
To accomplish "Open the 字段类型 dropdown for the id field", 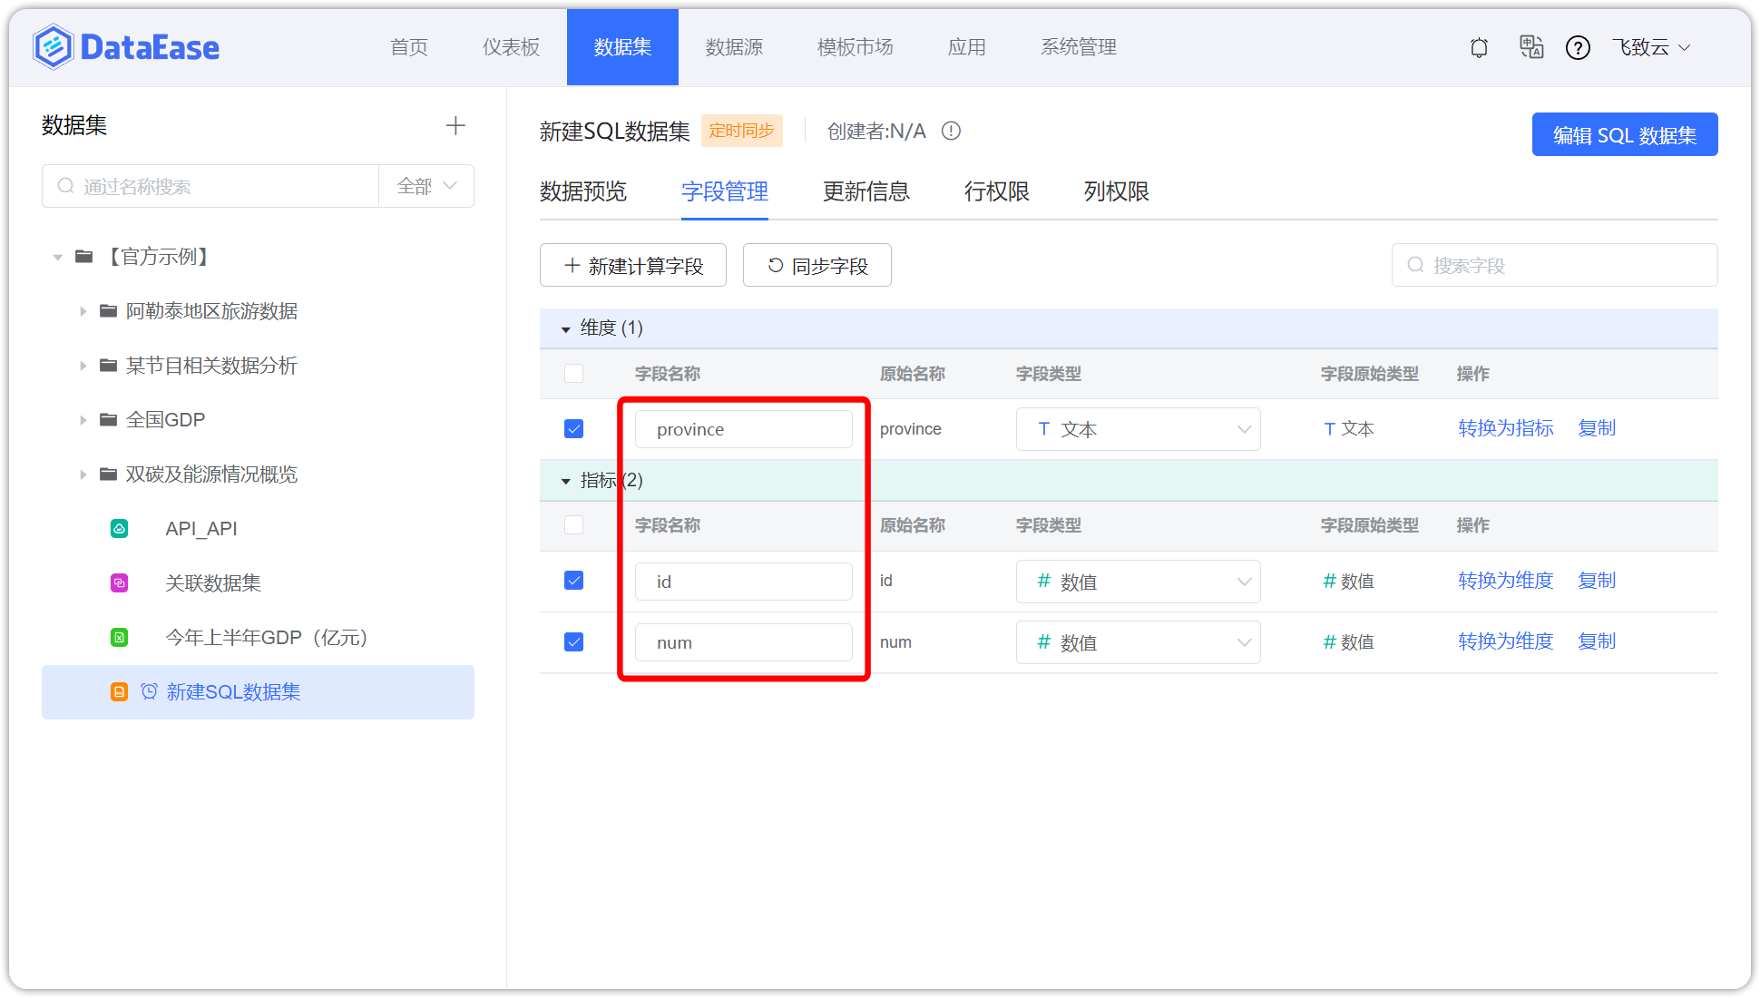I will (1243, 581).
